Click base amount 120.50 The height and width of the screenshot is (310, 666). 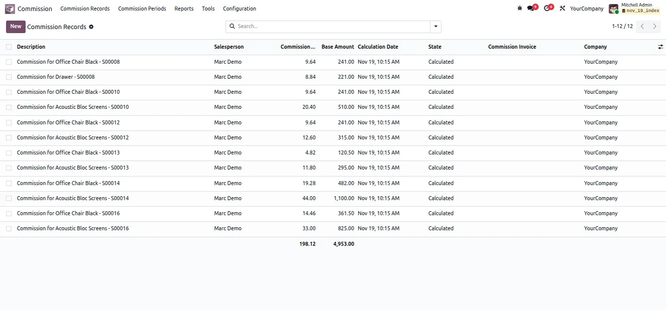tap(346, 152)
